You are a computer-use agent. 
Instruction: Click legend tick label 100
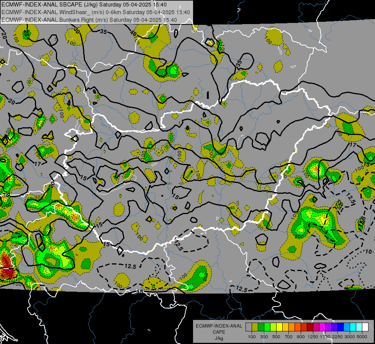point(252,337)
